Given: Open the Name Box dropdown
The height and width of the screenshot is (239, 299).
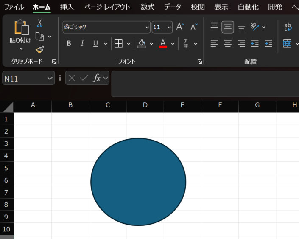Looking at the screenshot, I should tap(50, 78).
